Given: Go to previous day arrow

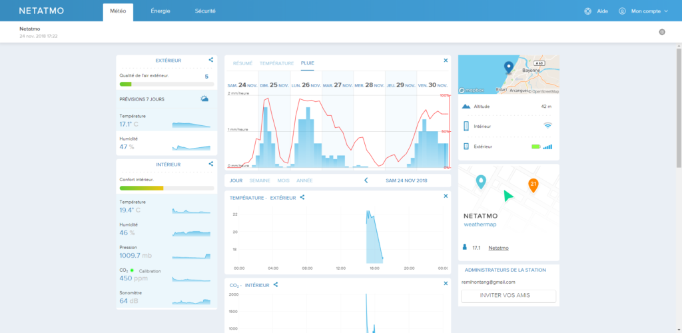Looking at the screenshot, I should [x=366, y=180].
